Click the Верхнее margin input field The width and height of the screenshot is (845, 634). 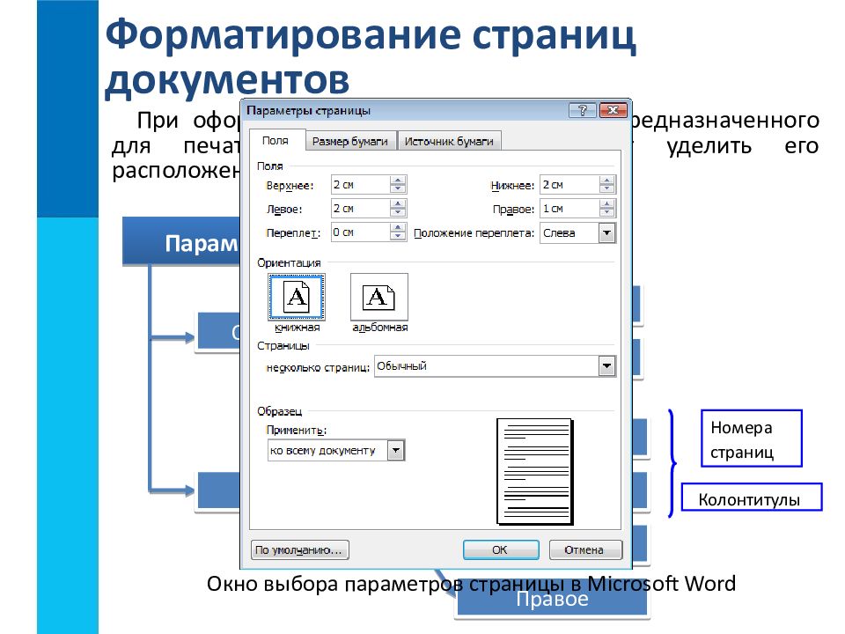coord(359,185)
